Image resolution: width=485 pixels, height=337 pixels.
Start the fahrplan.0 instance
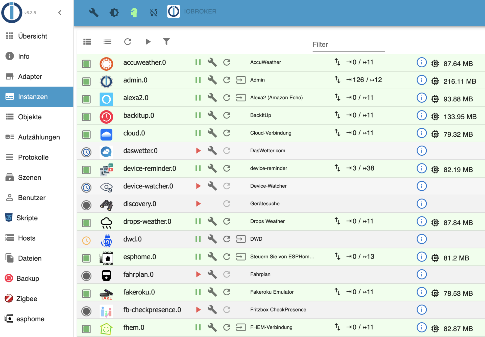[198, 274]
